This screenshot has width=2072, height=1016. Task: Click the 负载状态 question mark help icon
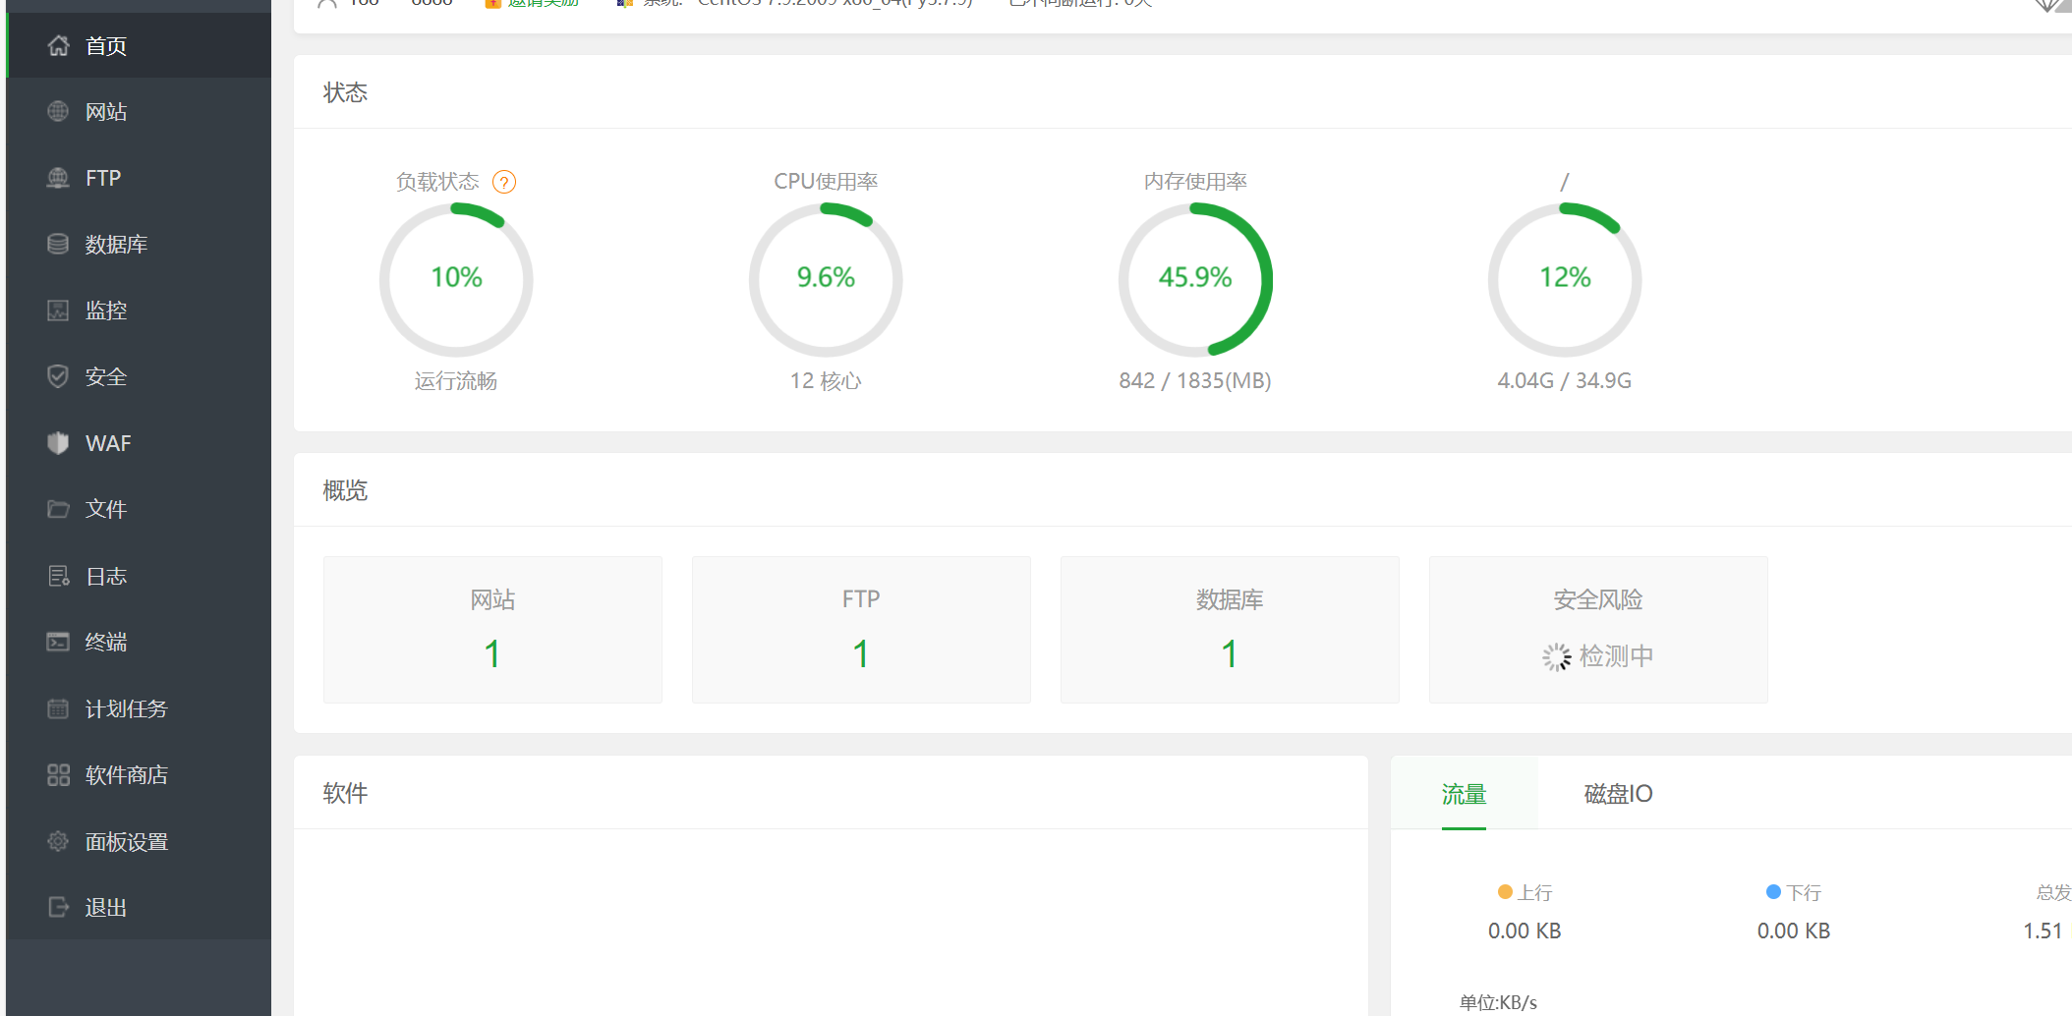[x=504, y=182]
